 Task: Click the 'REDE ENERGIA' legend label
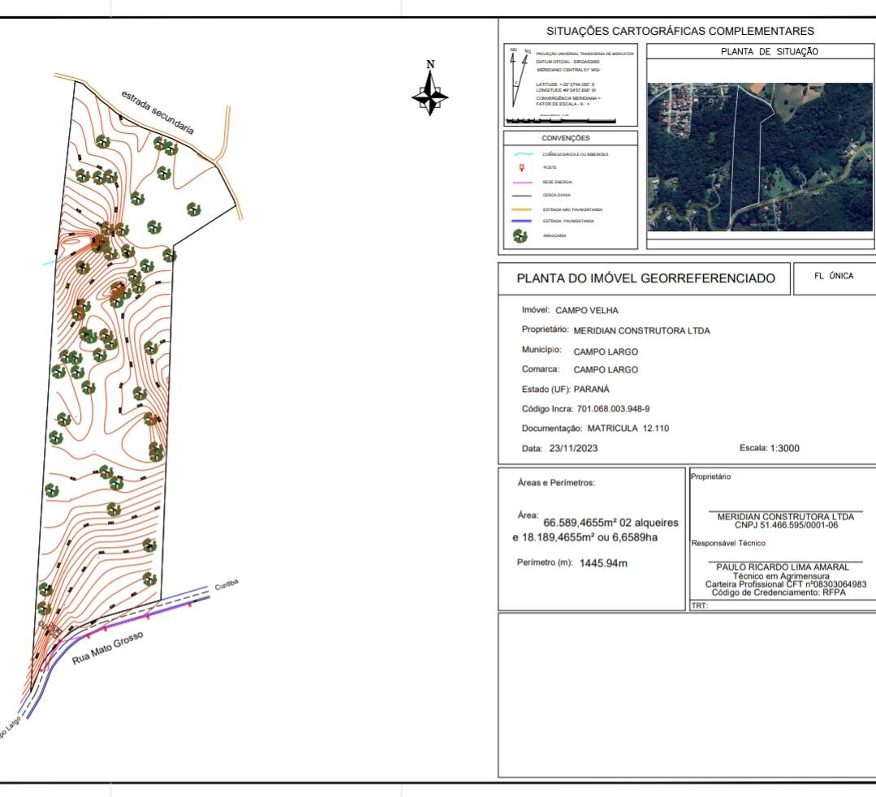[x=557, y=182]
